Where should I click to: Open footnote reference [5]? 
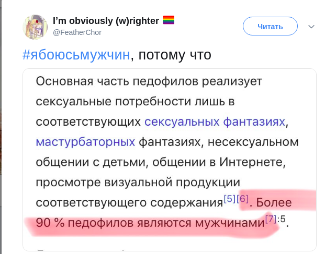tap(229, 199)
